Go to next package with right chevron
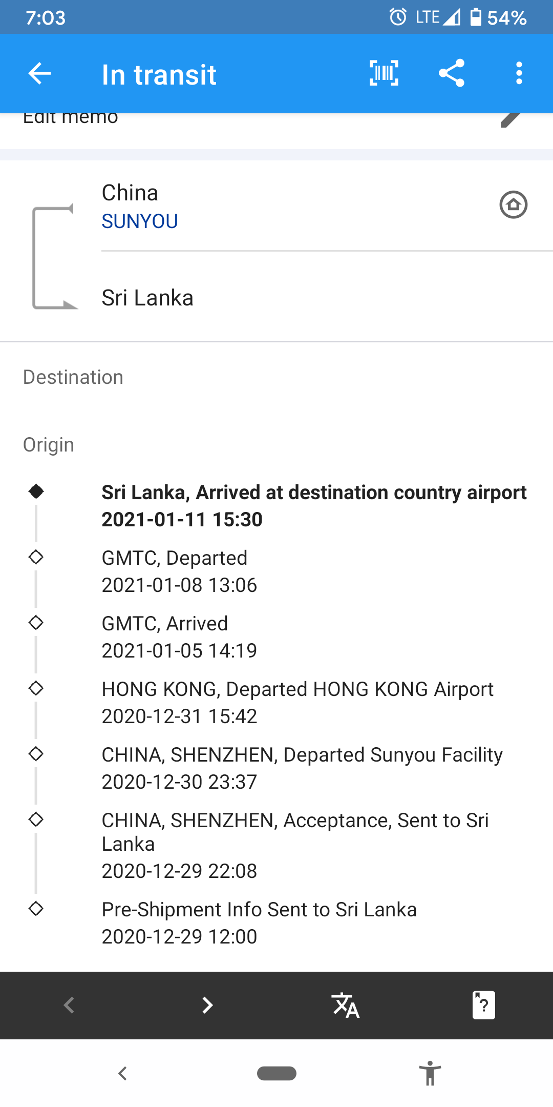 click(x=207, y=1005)
